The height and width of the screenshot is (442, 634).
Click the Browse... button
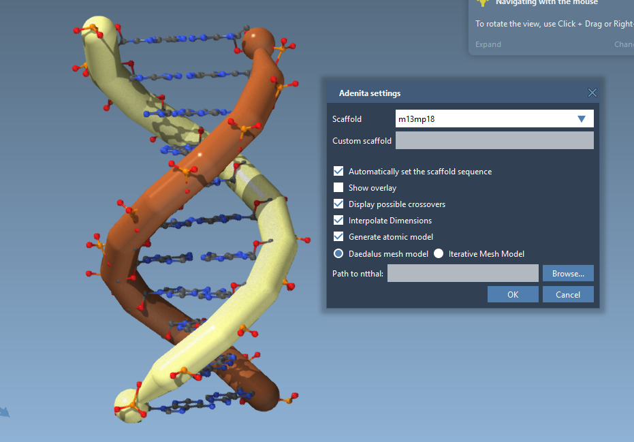568,273
